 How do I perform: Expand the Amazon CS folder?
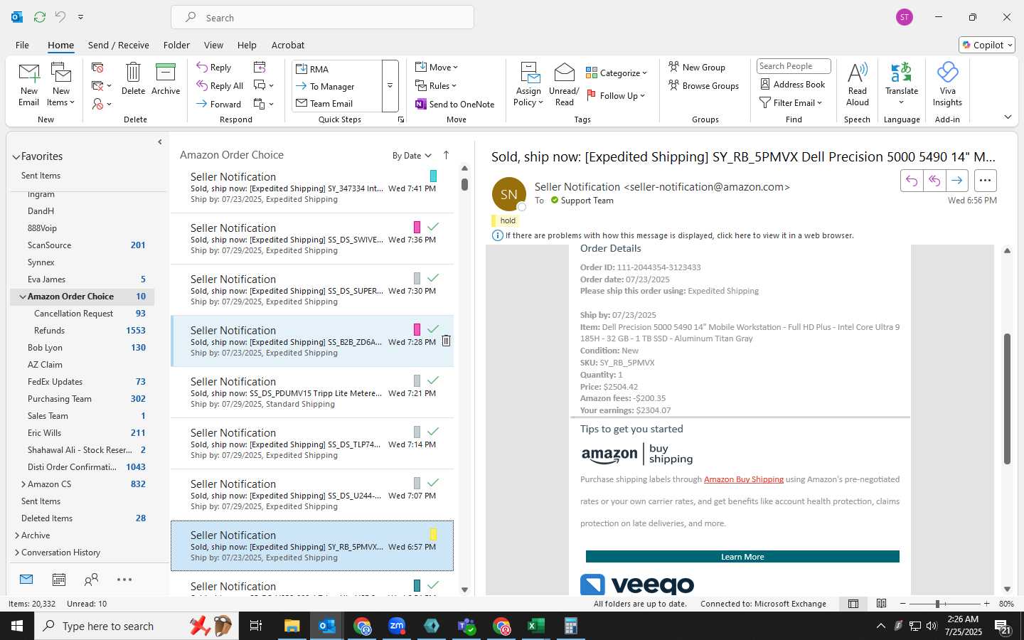click(x=23, y=484)
